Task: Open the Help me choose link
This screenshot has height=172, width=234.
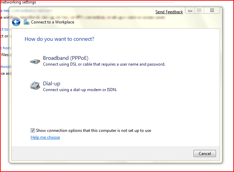Action: coord(45,137)
